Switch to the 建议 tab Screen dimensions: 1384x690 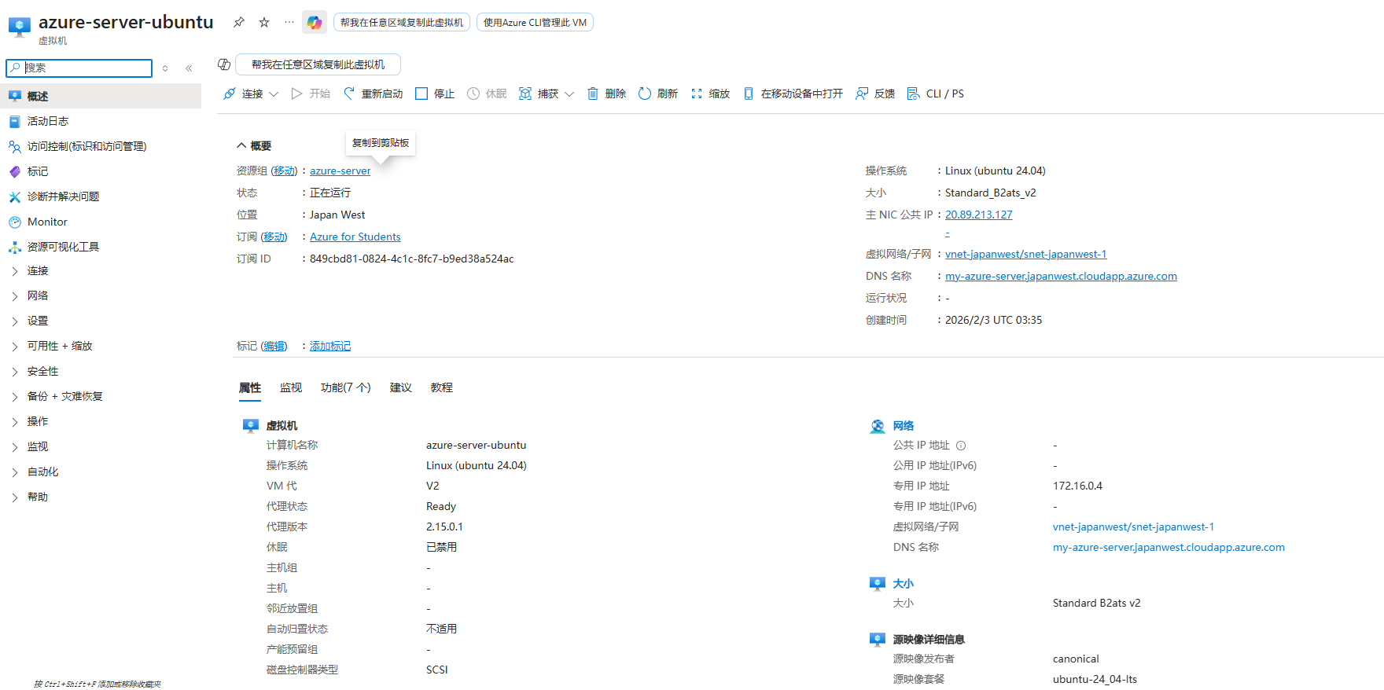click(x=401, y=387)
